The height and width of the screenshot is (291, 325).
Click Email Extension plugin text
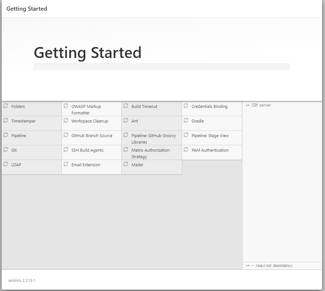click(85, 165)
